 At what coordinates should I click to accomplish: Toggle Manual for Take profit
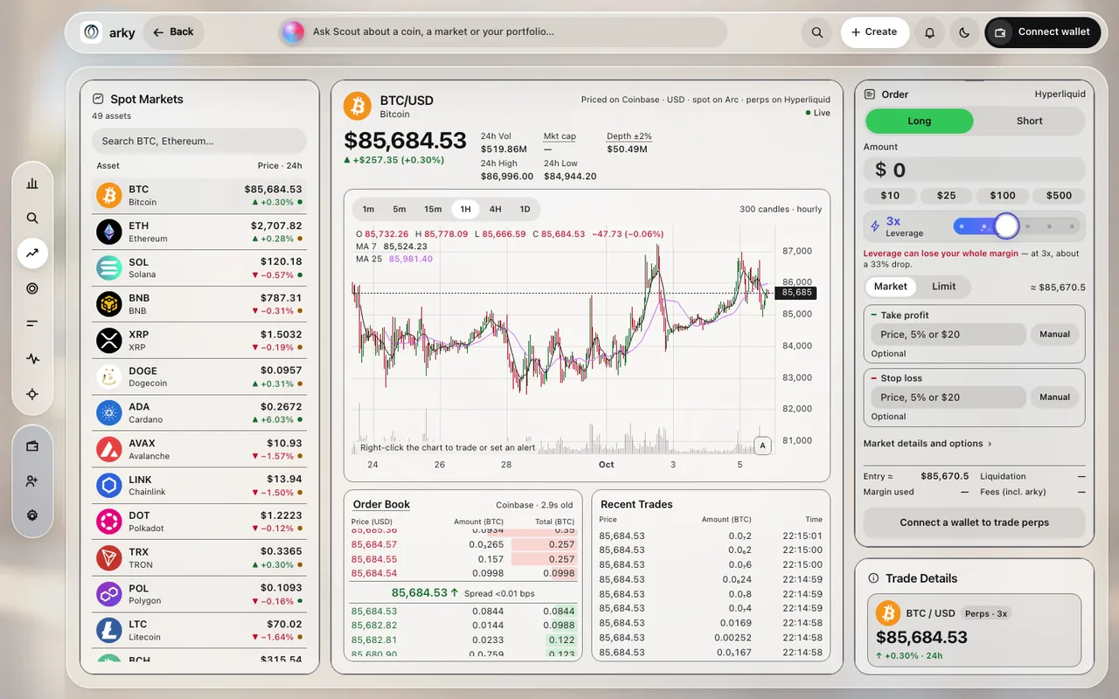click(x=1054, y=334)
